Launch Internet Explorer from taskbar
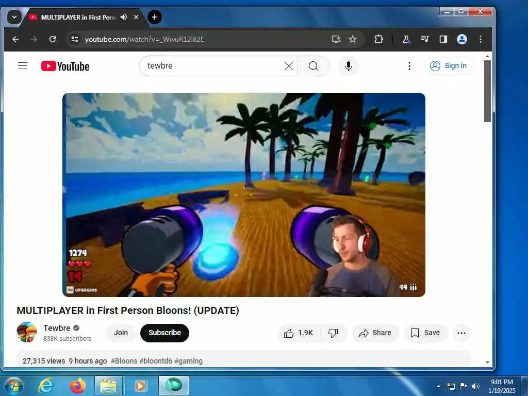Screen dimensions: 528x396 46,386
